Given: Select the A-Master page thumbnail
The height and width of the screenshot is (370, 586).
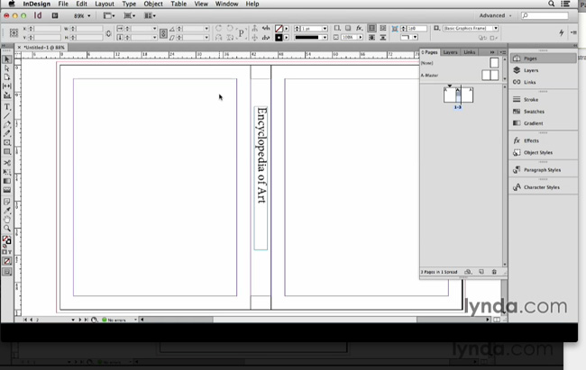Looking at the screenshot, I should [490, 75].
